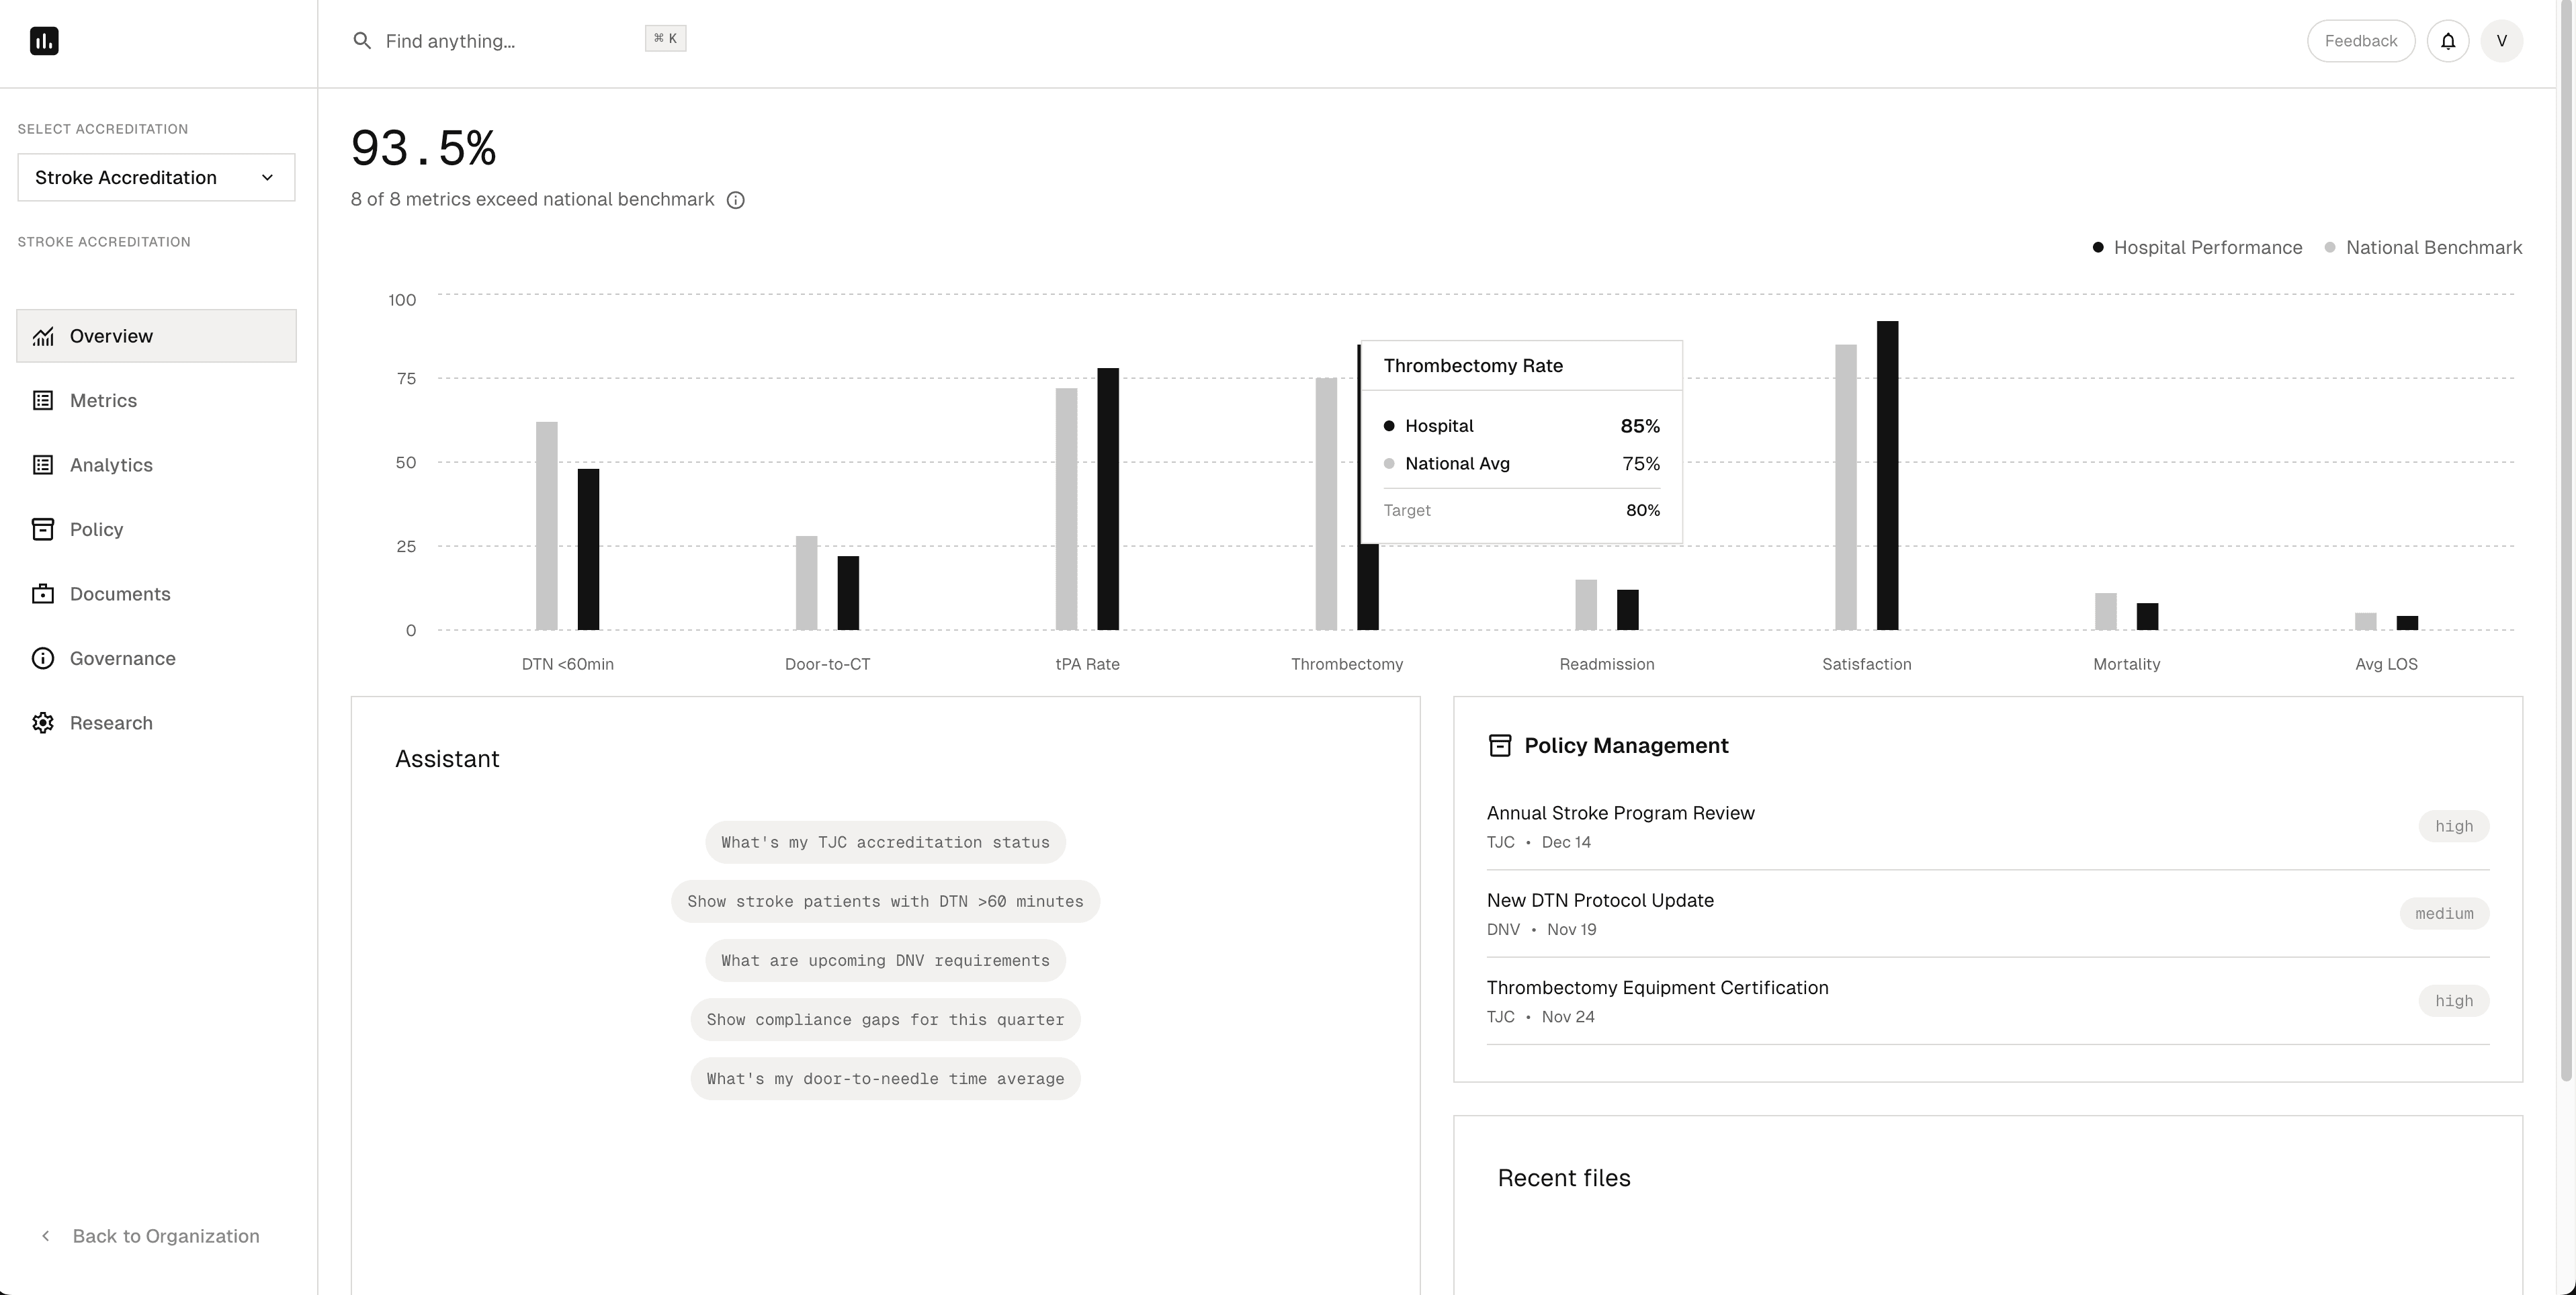Switch to the Overview tab
The width and height of the screenshot is (2576, 1295).
tap(111, 336)
